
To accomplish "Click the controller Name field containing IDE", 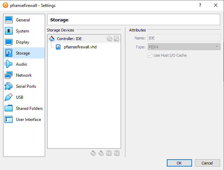I will click(x=184, y=38).
